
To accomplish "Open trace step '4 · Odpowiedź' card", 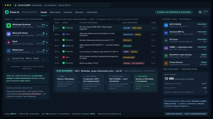I will click(145, 82).
